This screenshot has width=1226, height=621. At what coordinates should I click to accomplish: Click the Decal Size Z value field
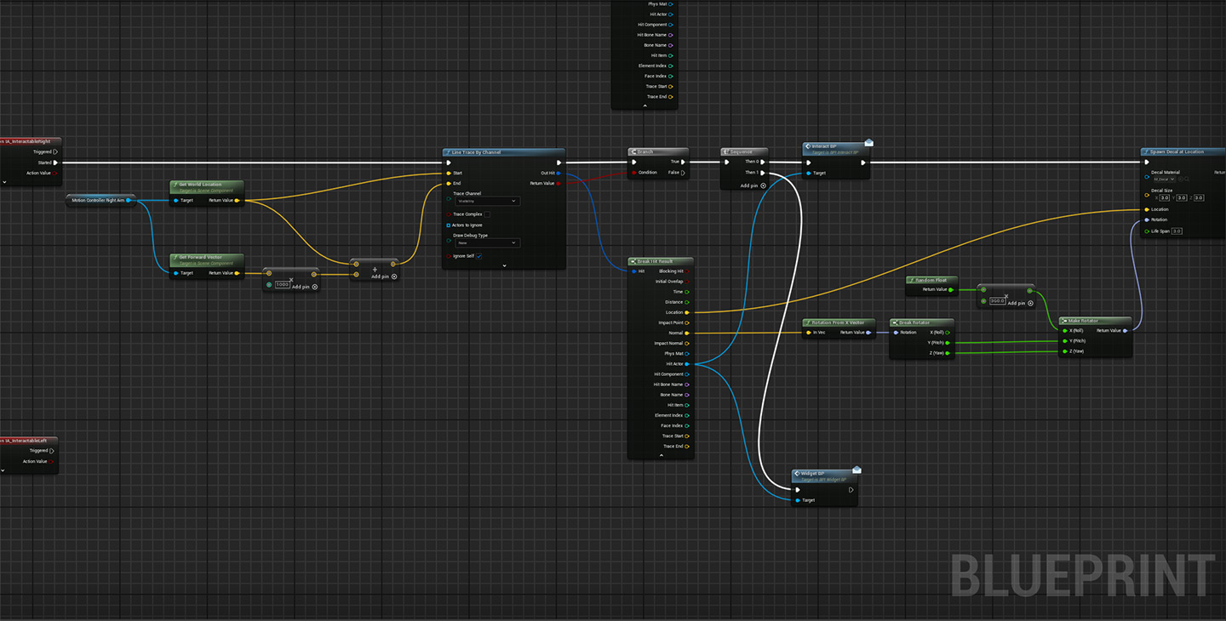point(1199,197)
